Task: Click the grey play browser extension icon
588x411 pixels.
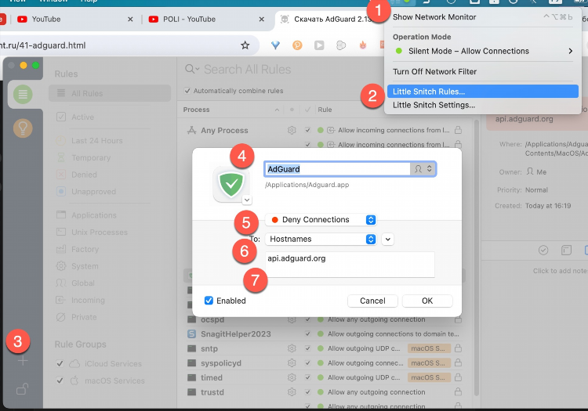Action: (319, 45)
